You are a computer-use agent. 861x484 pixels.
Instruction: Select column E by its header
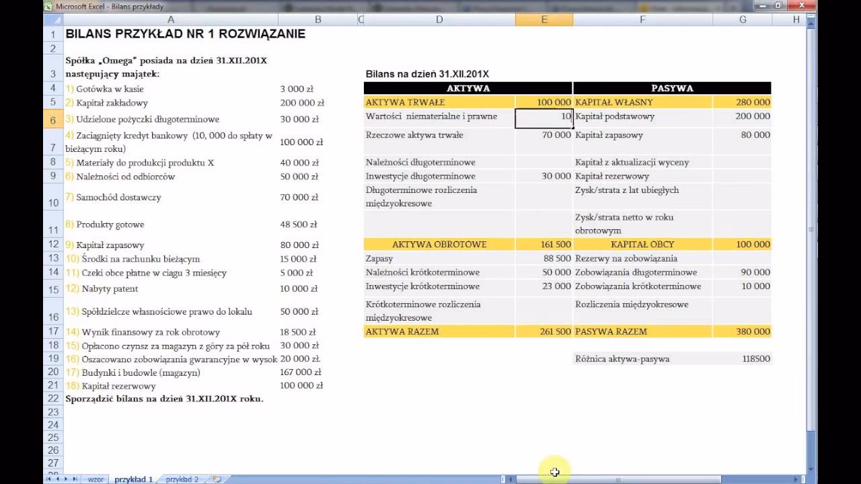pyautogui.click(x=544, y=20)
